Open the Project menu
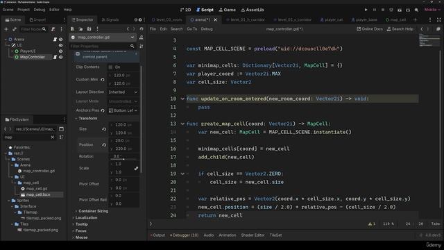Screen dimensions: 444x250 pyautogui.click(x=24, y=10)
